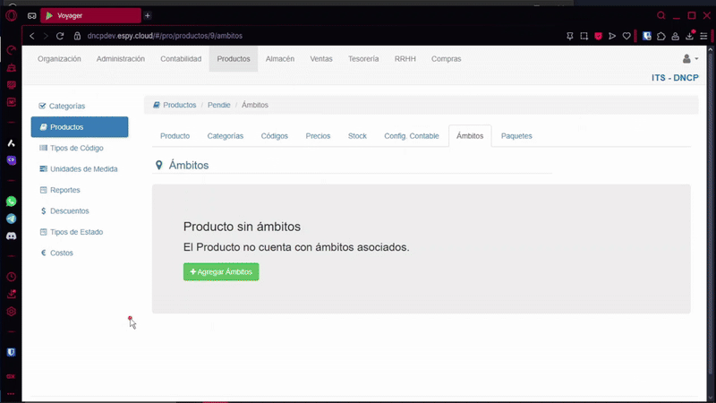This screenshot has height=403, width=716.
Task: Open Discord from the sidebar panel
Action: click(x=12, y=236)
